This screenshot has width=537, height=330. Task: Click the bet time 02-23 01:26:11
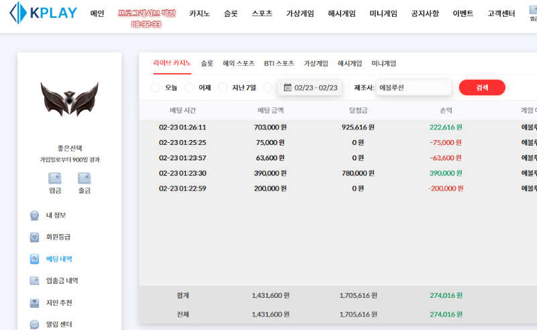tap(183, 127)
